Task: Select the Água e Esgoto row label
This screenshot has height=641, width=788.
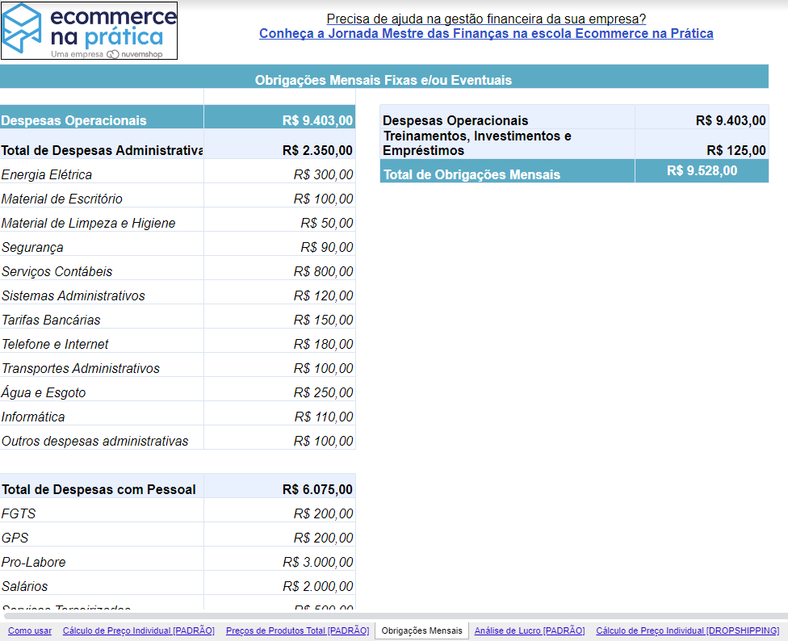Action: (102, 388)
